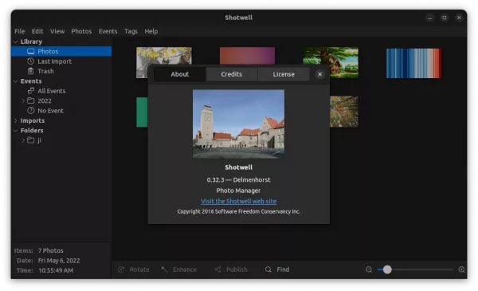Open the Events menu
Image resolution: width=478 pixels, height=291 pixels.
(108, 31)
